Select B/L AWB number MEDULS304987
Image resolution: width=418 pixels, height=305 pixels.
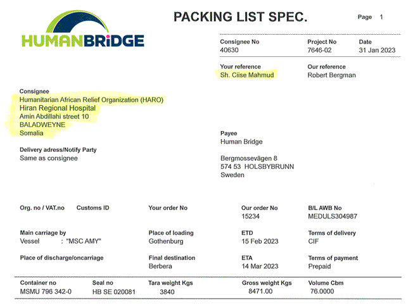(x=332, y=216)
